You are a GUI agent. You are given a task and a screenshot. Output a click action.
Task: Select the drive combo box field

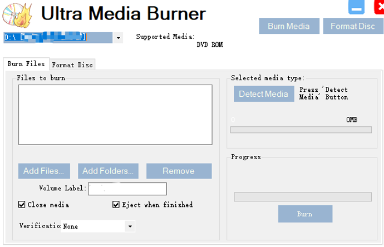click(x=58, y=37)
